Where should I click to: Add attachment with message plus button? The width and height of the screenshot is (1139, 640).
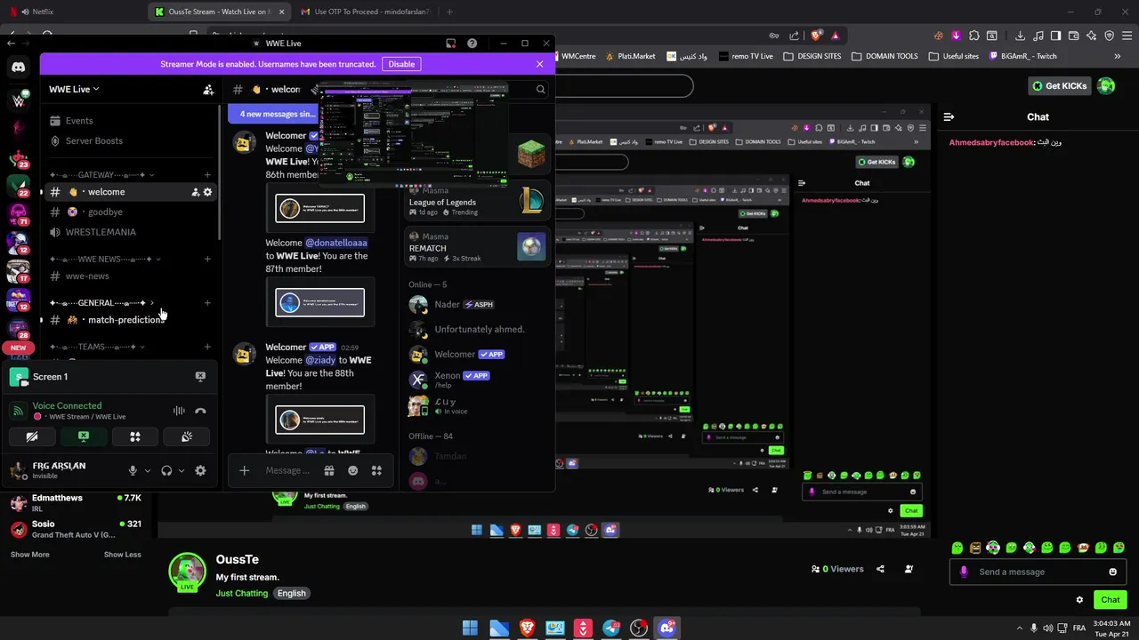pos(245,470)
